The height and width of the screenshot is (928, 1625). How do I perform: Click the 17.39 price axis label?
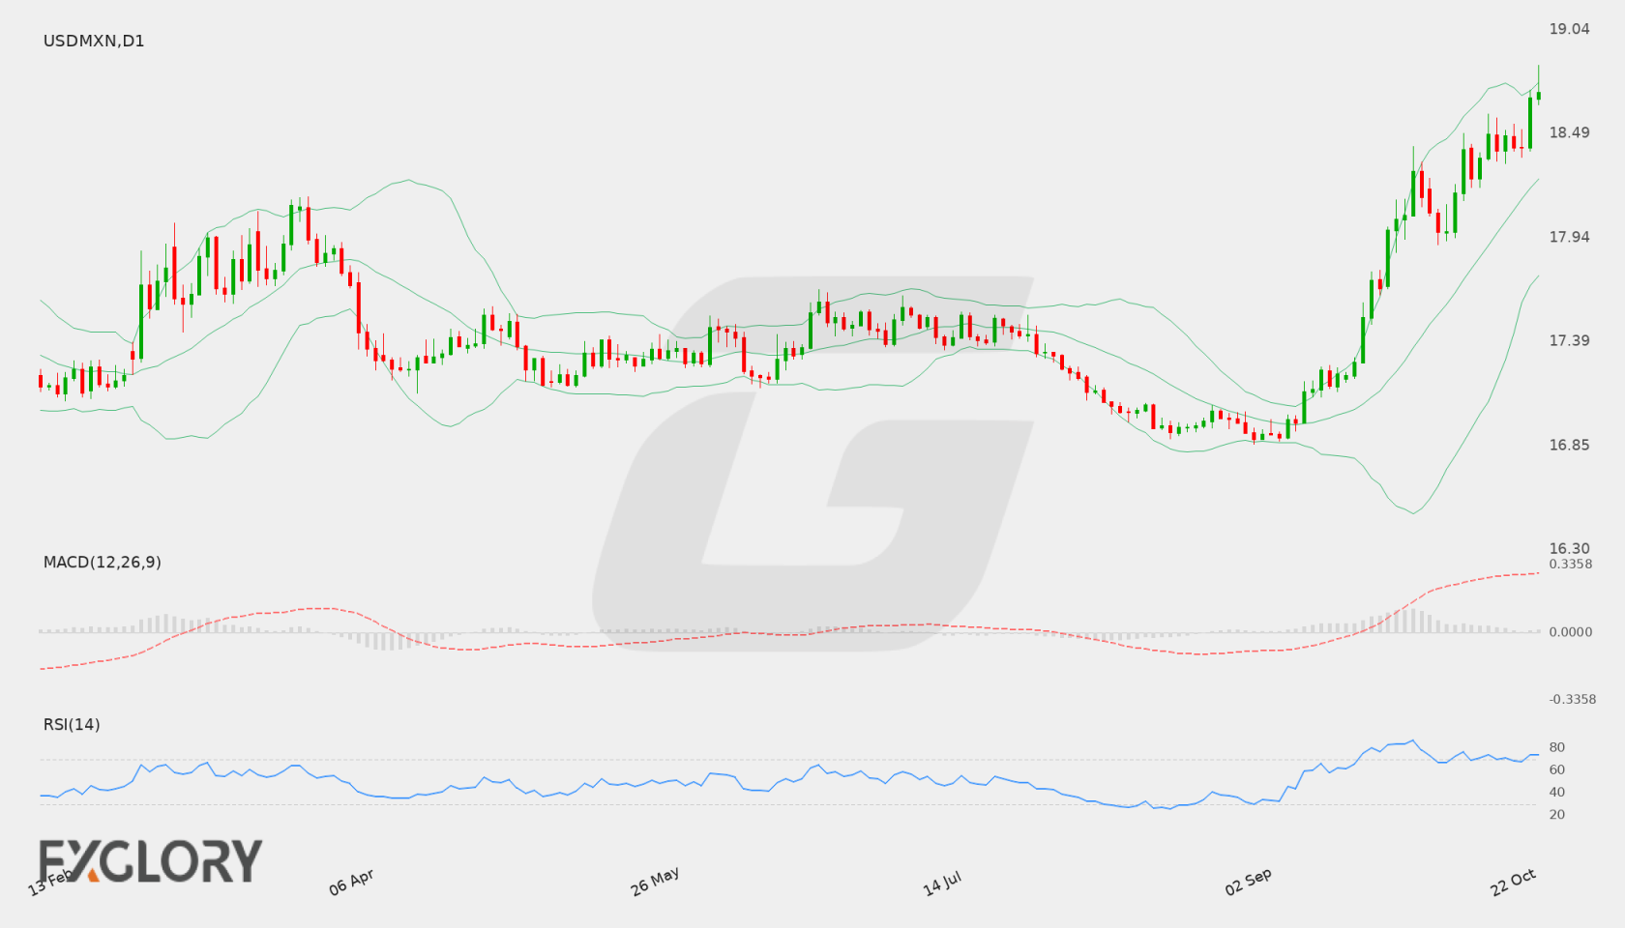(1569, 340)
